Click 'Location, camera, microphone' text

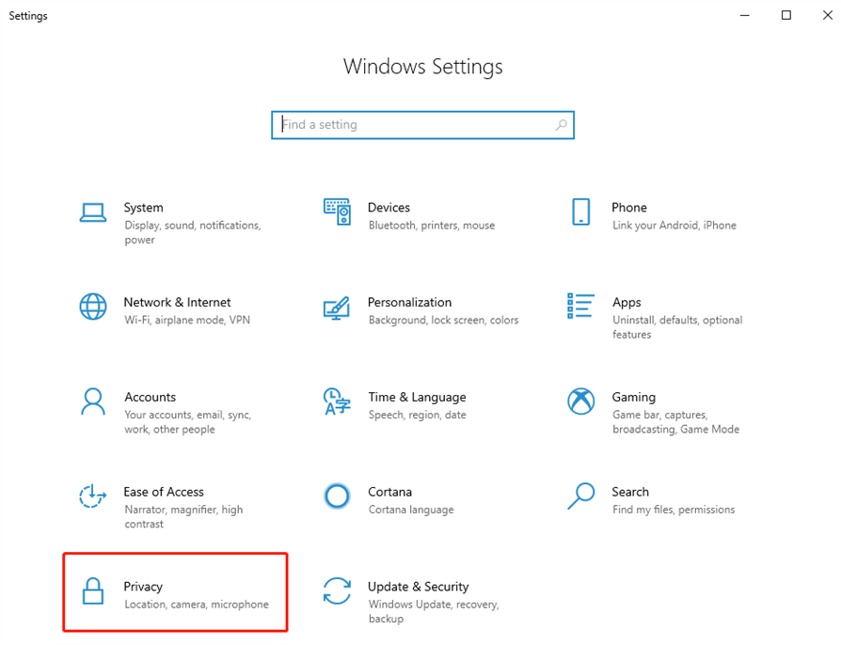coord(197,605)
